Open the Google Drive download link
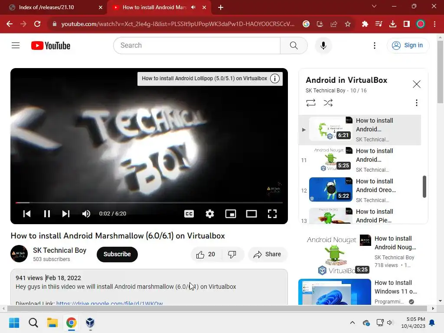Viewport: 444px width, 333px height. click(x=109, y=303)
